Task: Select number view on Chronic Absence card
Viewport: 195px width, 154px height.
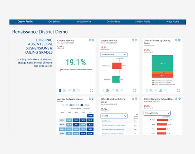Action: coord(60,90)
